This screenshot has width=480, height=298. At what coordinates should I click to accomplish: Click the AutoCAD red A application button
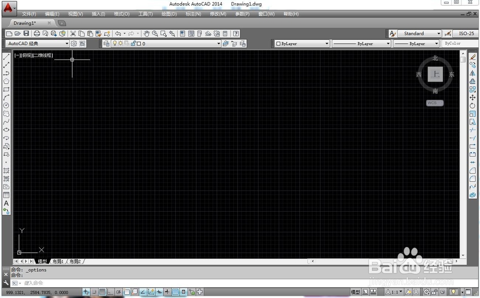8,8
